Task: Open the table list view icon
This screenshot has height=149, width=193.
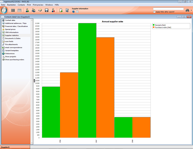Action: coord(19,10)
